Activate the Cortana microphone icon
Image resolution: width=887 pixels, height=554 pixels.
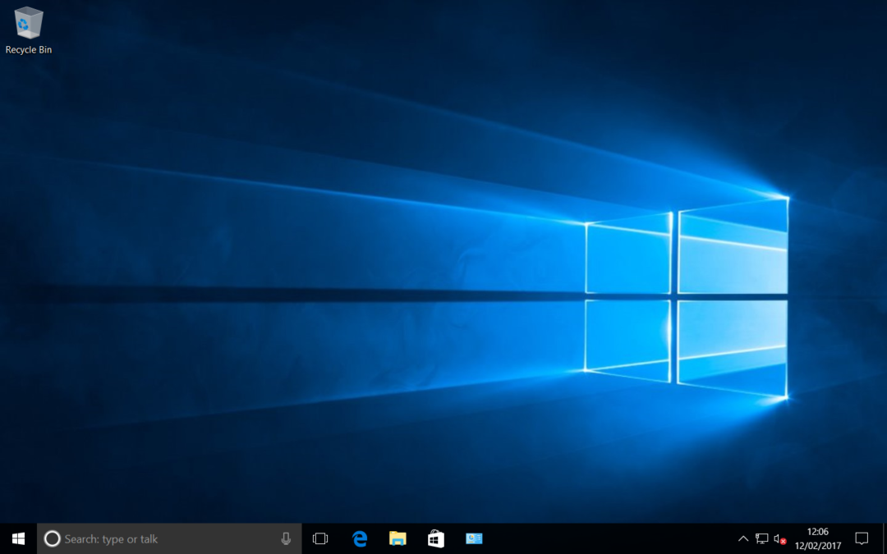pyautogui.click(x=286, y=538)
